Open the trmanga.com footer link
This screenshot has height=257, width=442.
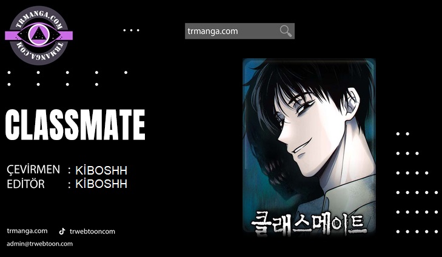click(x=27, y=231)
